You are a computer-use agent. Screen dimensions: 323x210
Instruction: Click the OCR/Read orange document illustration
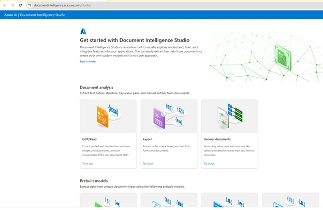tap(108, 116)
